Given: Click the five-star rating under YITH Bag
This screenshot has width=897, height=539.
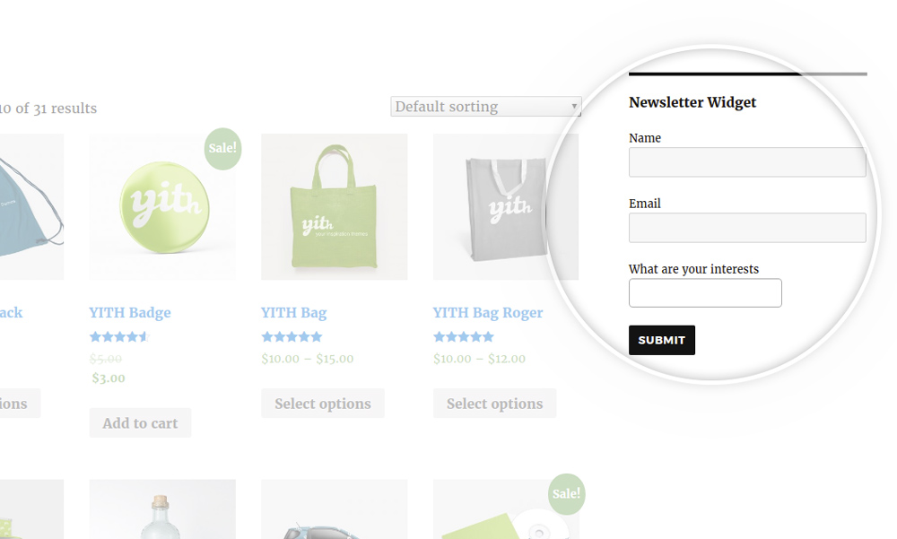Looking at the screenshot, I should [x=292, y=336].
